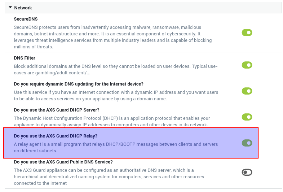
Task: Disable the AXS Guard DHCP Relay toggle
Action: coord(247,143)
